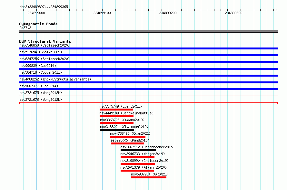This screenshot has width=287, height=190.
Task: Click the red bar under nsv5575749
Action: point(116,110)
